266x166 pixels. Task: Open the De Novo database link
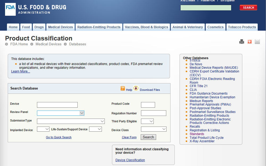tap(196, 64)
